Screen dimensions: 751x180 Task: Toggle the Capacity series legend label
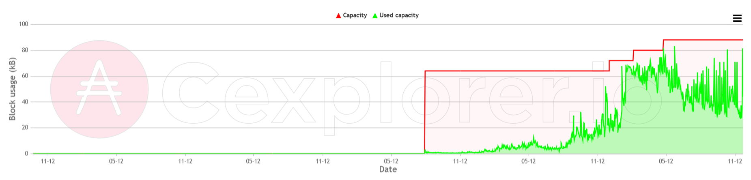355,15
